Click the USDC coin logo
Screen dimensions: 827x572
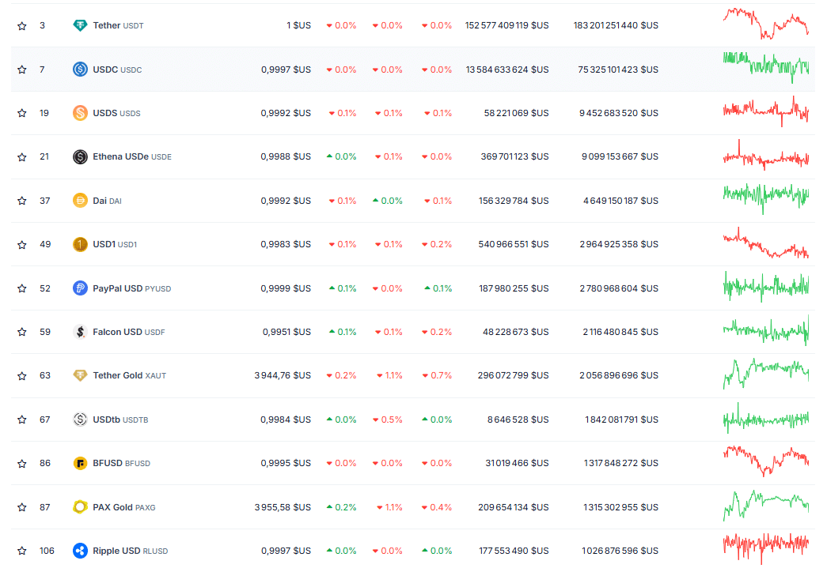point(80,70)
